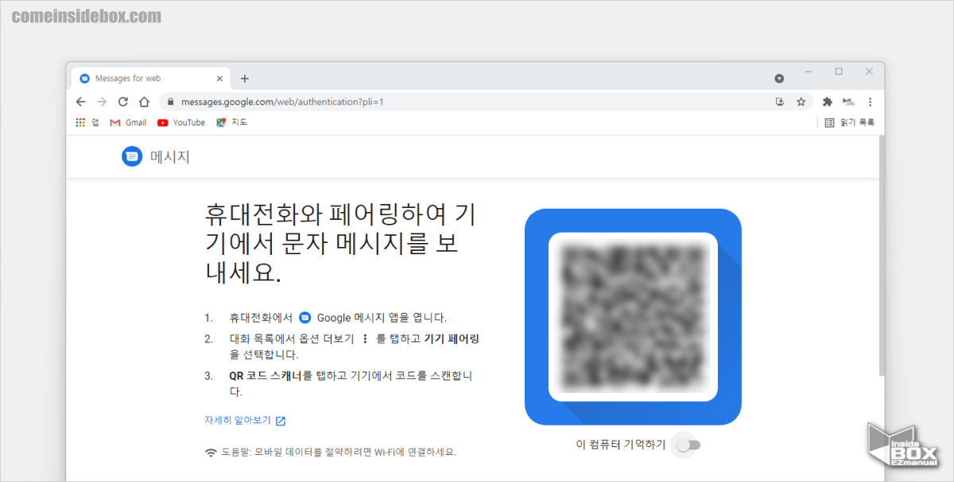Click the Wi-Fi icon beside the tip

(211, 453)
